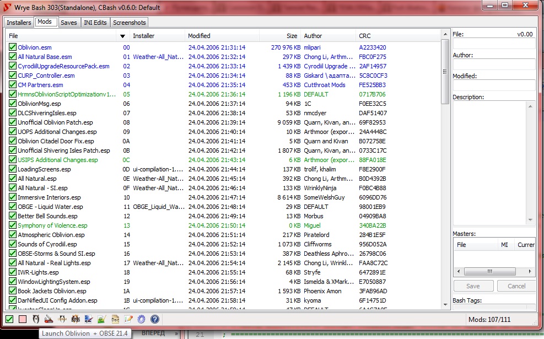
Task: Toggle LoadingScreens.esp checkbox
Action: click(13, 169)
